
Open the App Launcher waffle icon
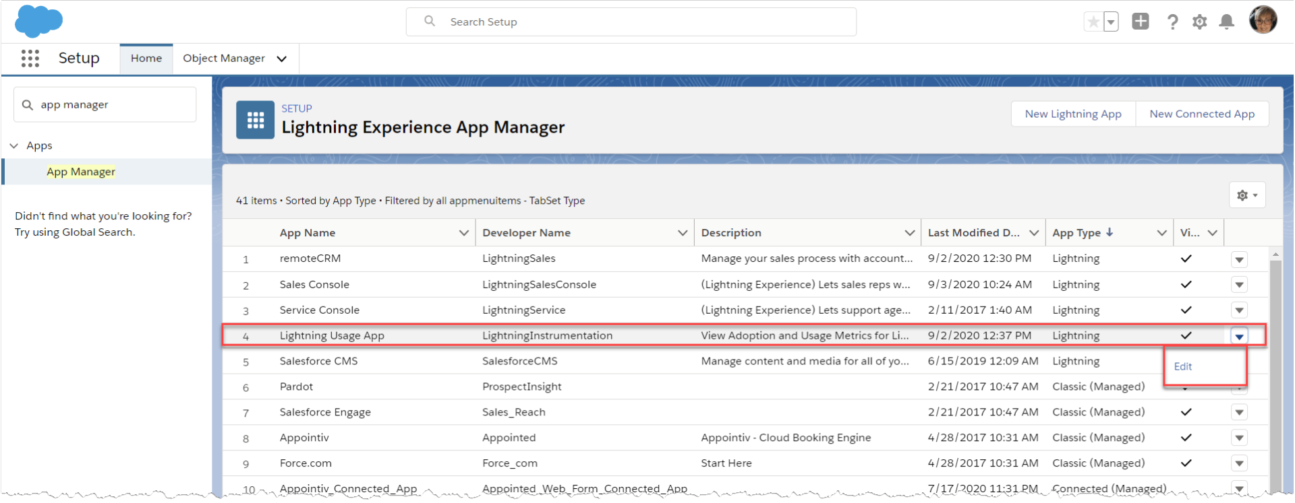click(30, 59)
